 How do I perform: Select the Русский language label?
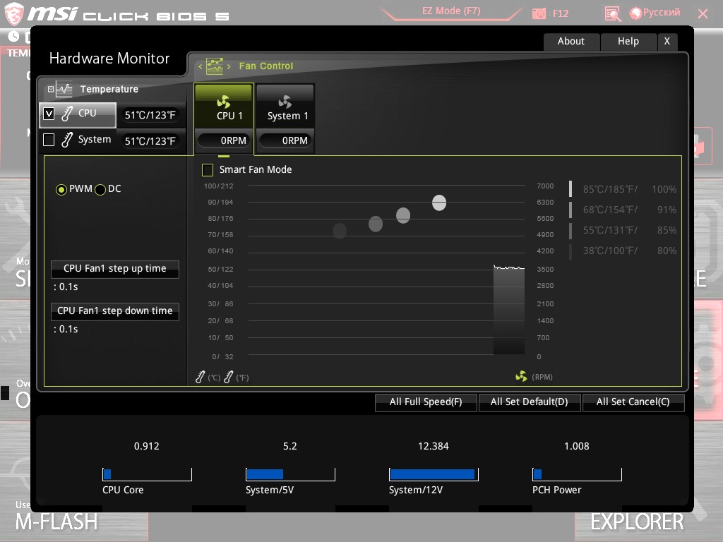pos(662,13)
